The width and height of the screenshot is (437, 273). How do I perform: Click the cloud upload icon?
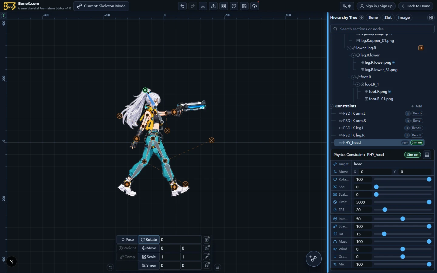coord(255,6)
